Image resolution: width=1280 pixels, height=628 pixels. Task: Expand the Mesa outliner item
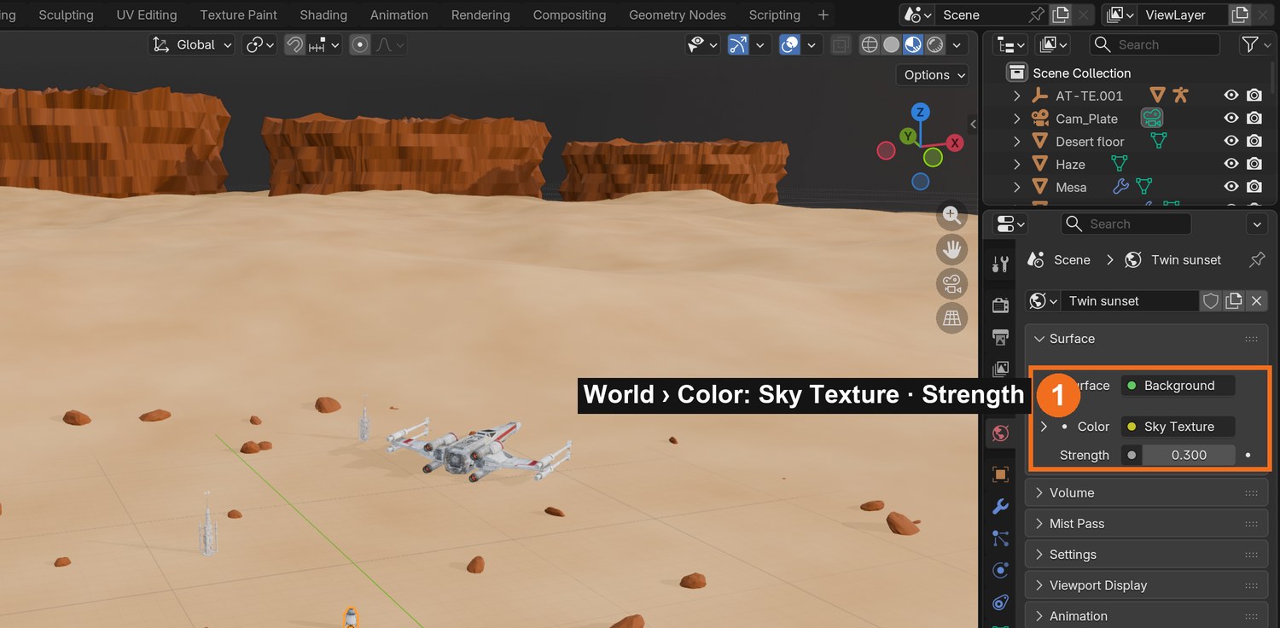1016,187
